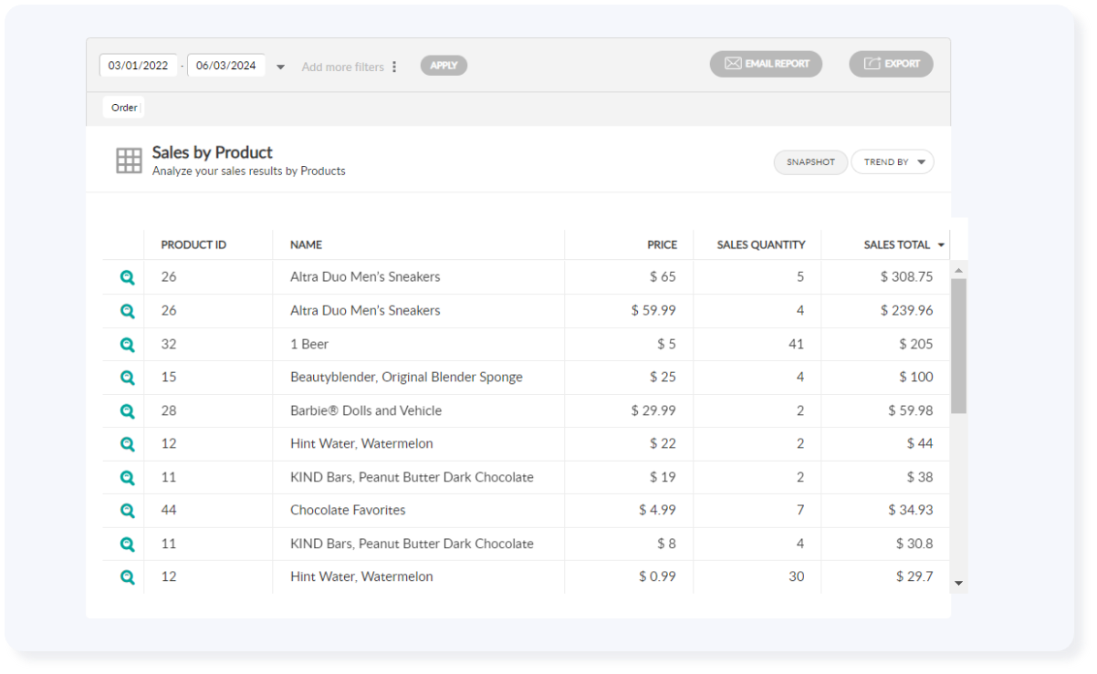Click the EXPORT button

point(891,64)
